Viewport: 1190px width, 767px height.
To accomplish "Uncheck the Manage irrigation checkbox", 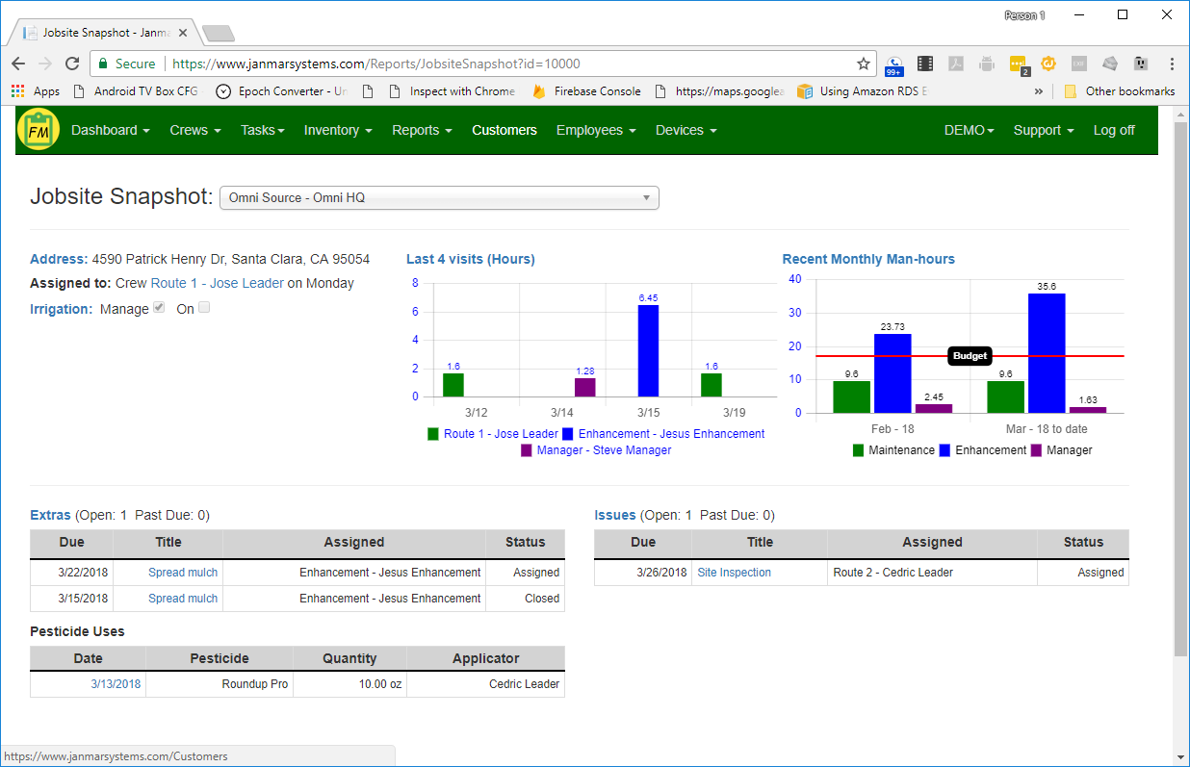I will coord(160,307).
